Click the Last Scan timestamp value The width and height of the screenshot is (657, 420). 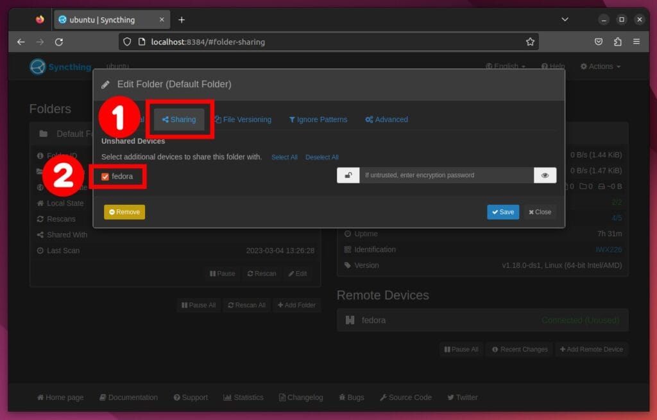coord(280,250)
